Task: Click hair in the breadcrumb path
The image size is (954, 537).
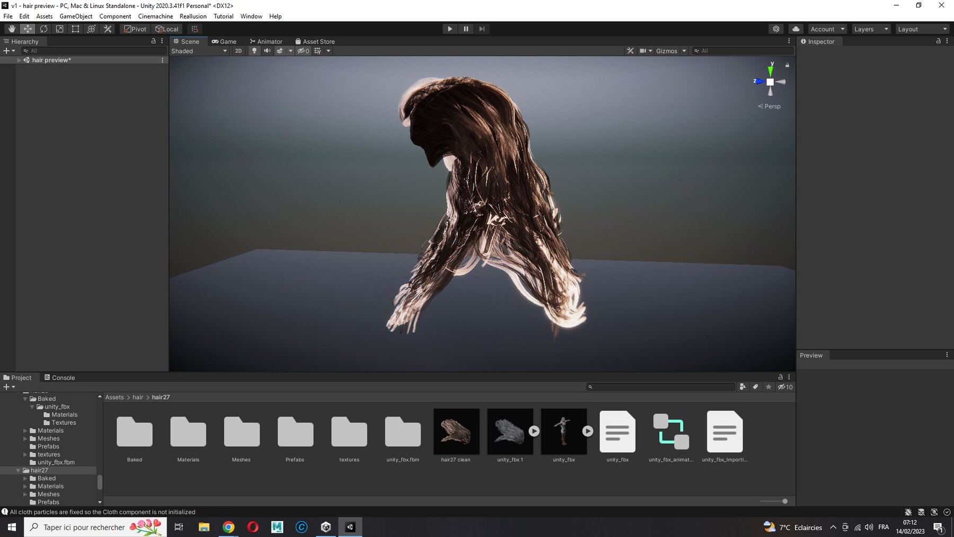Action: [138, 397]
